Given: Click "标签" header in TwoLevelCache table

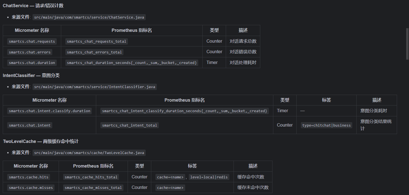Looking at the screenshot, I should (192, 166).
